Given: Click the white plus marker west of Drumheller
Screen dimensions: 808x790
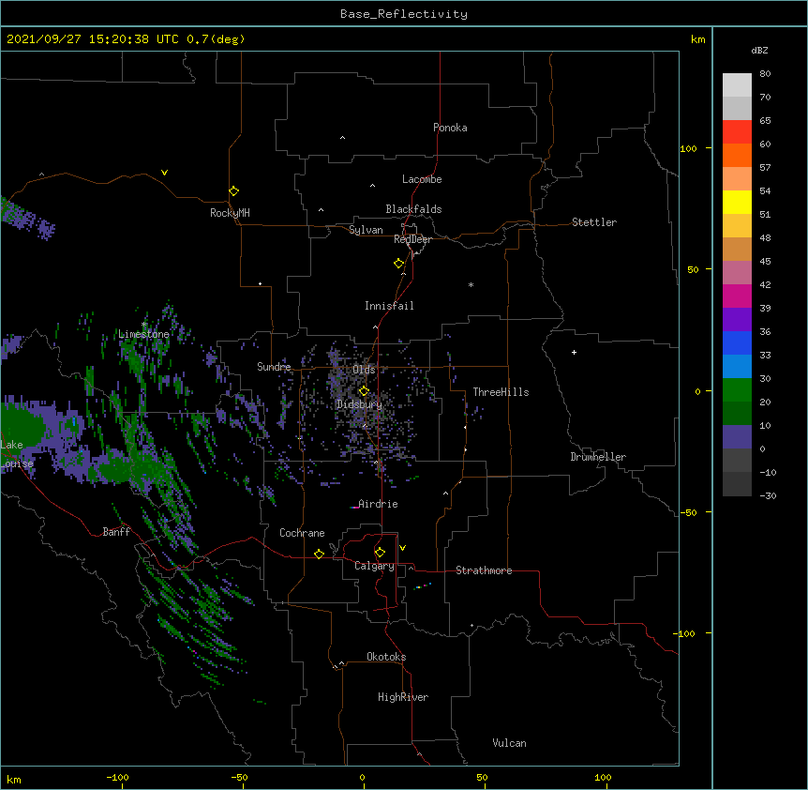Looking at the screenshot, I should click(574, 352).
